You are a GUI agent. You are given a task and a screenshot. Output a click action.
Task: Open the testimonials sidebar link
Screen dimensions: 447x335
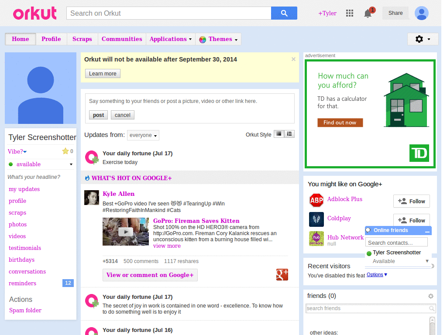[25, 248]
